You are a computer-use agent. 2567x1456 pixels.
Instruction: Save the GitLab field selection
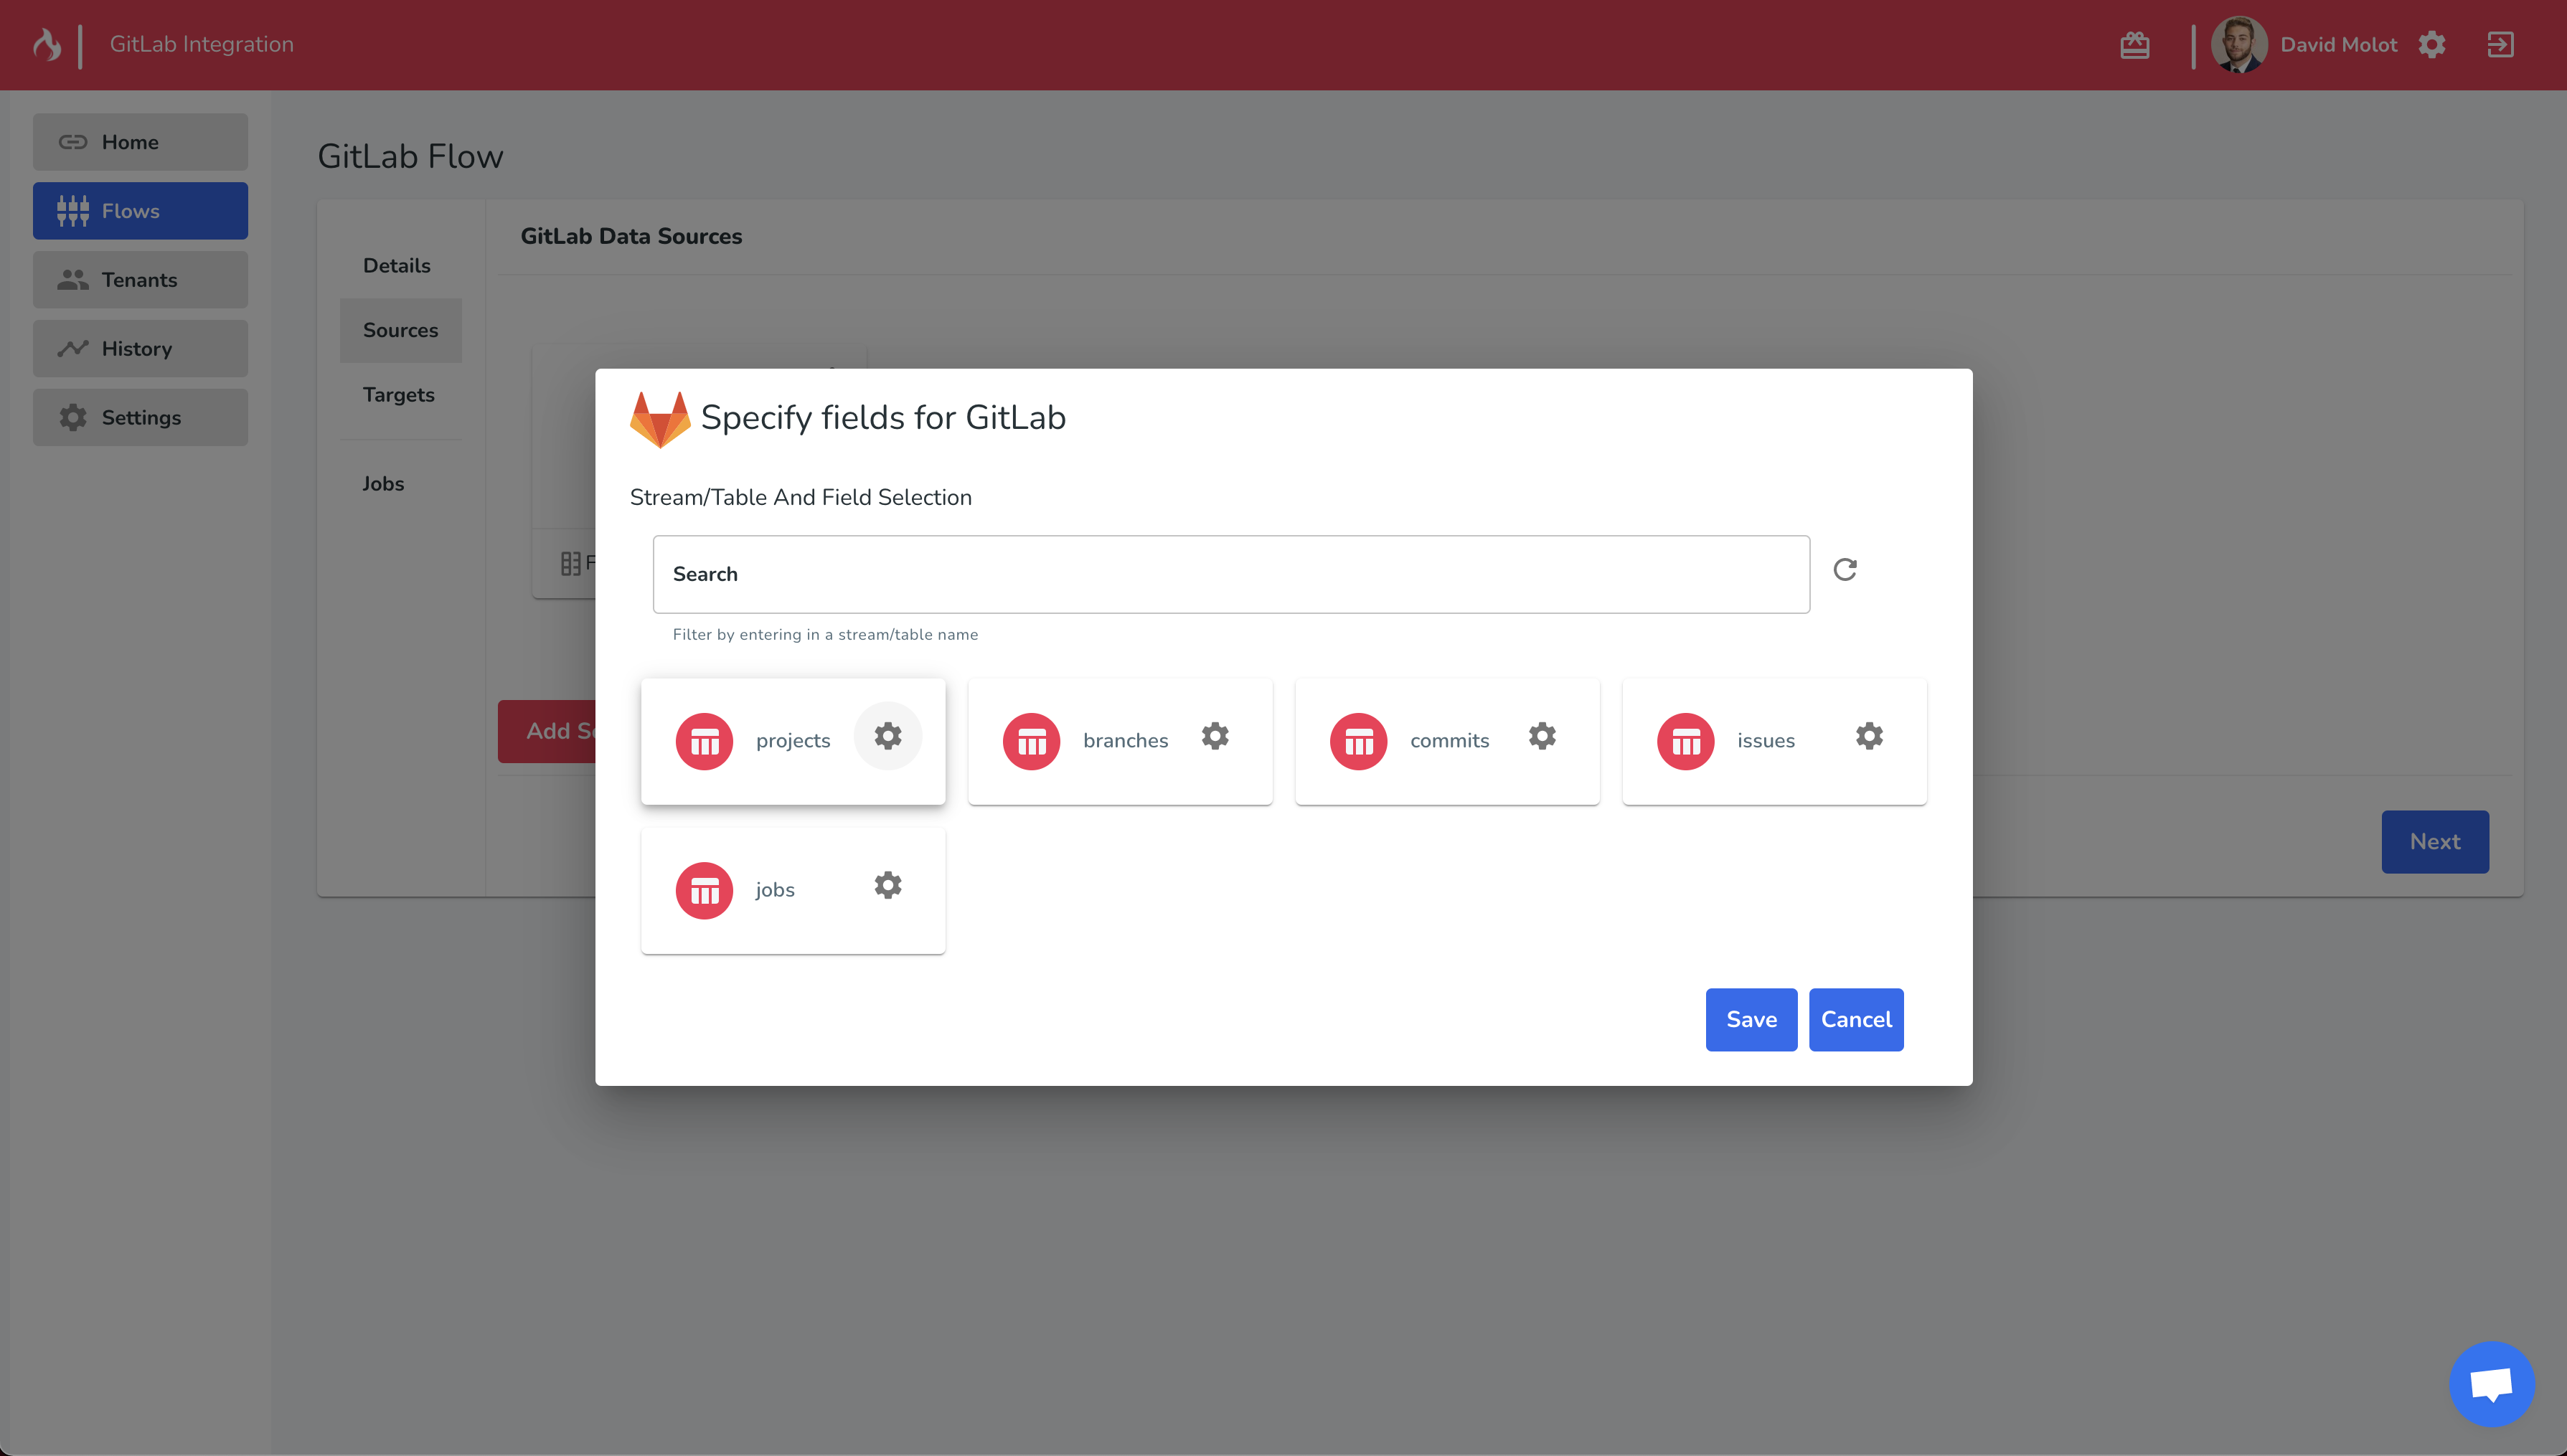coord(1750,1019)
